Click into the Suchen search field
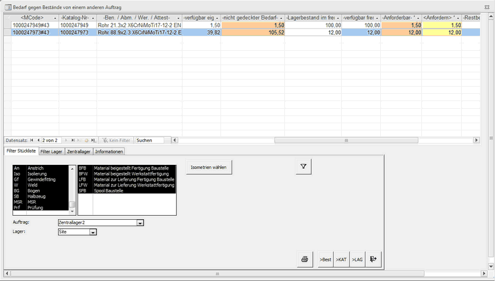The width and height of the screenshot is (495, 281). [152, 140]
